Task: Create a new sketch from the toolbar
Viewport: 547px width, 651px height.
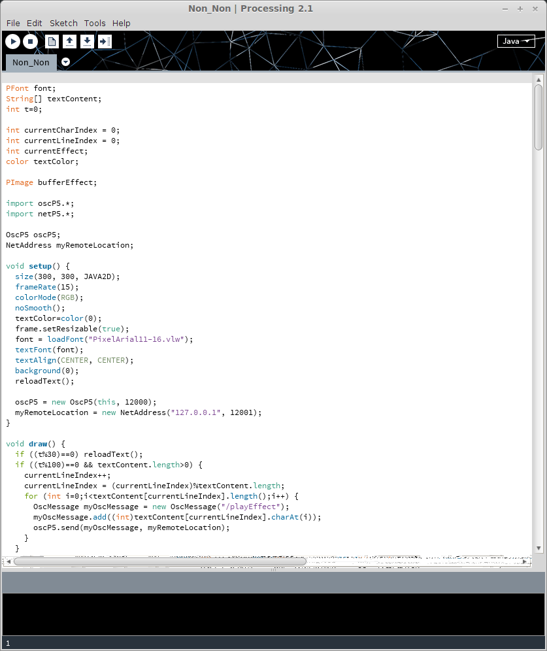Action: pos(52,42)
